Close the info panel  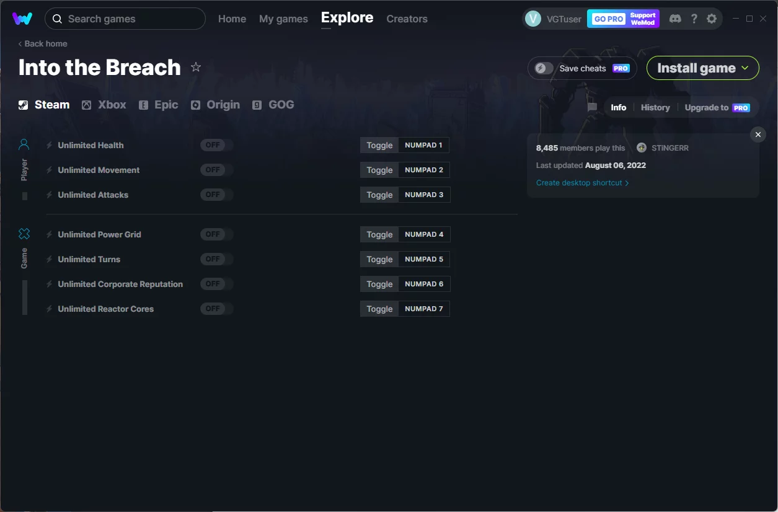[x=758, y=135]
